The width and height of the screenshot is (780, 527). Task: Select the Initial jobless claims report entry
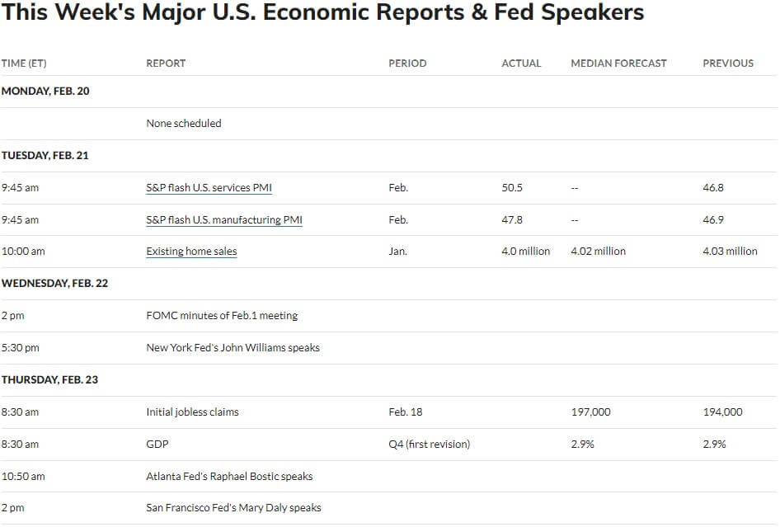pos(192,412)
